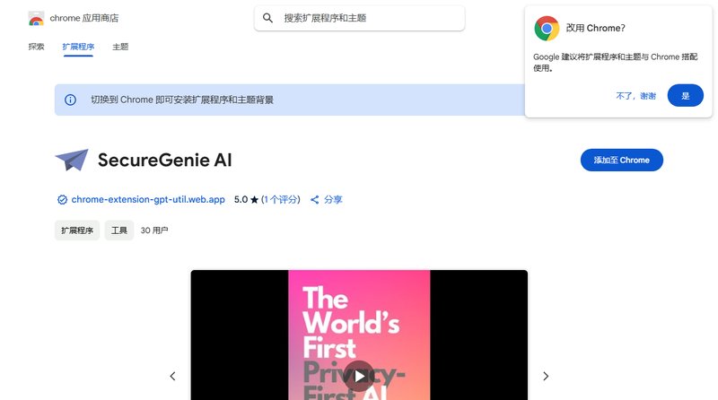
Task: Click the info icon in blue banner
Action: click(70, 100)
